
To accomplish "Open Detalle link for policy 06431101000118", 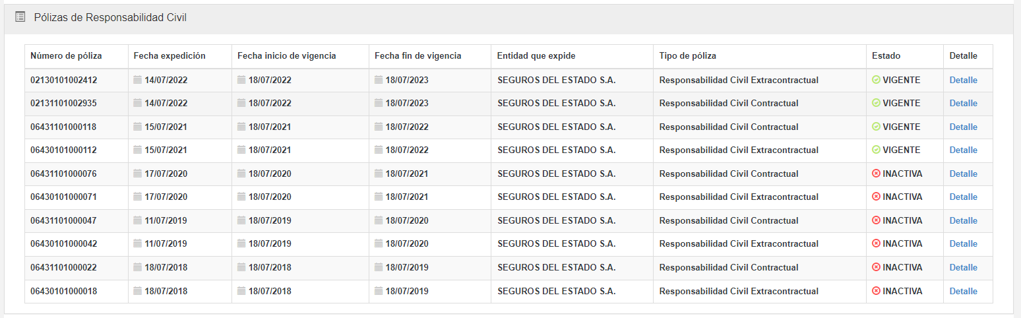I will point(963,127).
